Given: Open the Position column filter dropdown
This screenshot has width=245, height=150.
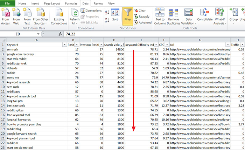Looking at the screenshot, I should [x=77, y=45].
